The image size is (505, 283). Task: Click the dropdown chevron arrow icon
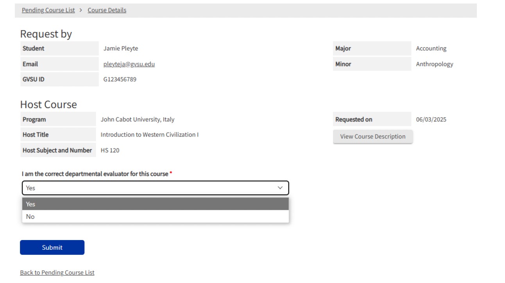point(280,188)
